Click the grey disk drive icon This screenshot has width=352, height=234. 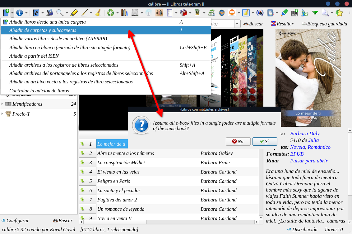135,13
